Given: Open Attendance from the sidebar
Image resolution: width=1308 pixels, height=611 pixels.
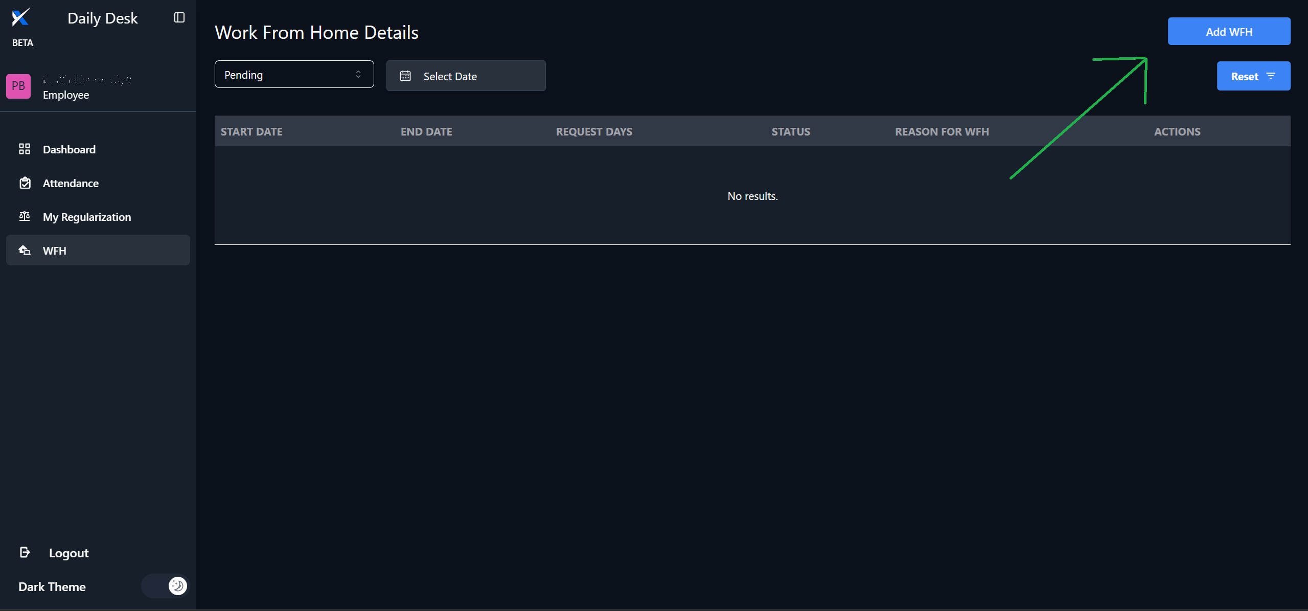Looking at the screenshot, I should [x=71, y=183].
